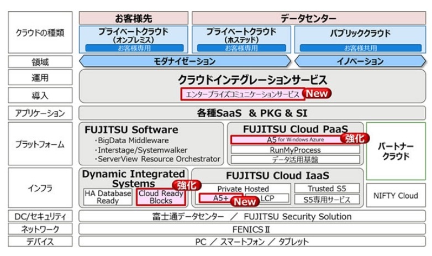Click the お客様共用 blue bar
The height and width of the screenshot is (256, 432).
click(361, 48)
